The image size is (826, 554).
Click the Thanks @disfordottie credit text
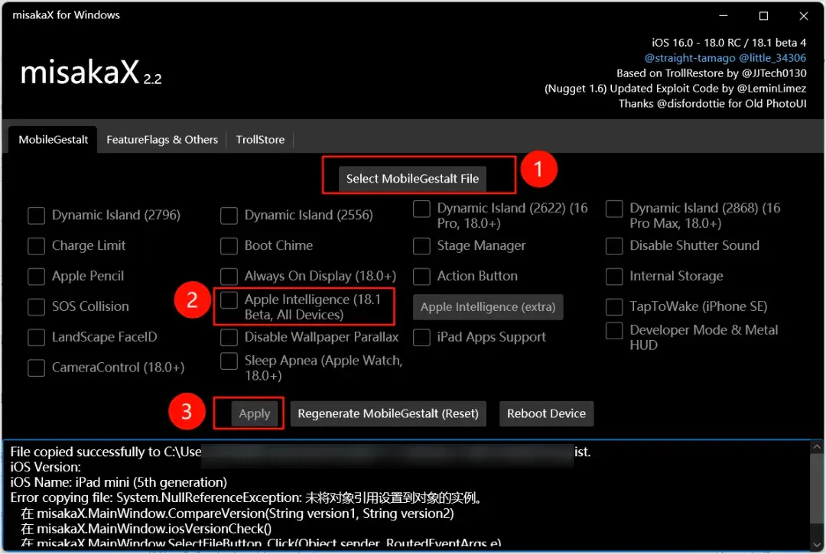tap(712, 104)
